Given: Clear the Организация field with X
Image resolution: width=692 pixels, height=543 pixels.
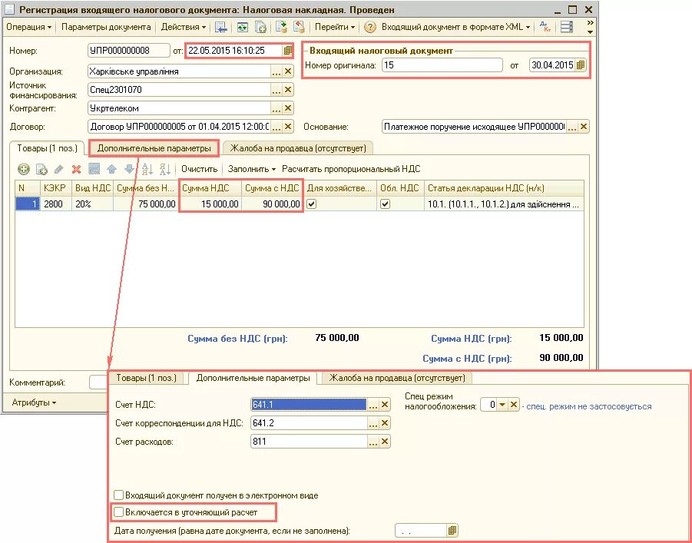Looking at the screenshot, I should pos(288,71).
